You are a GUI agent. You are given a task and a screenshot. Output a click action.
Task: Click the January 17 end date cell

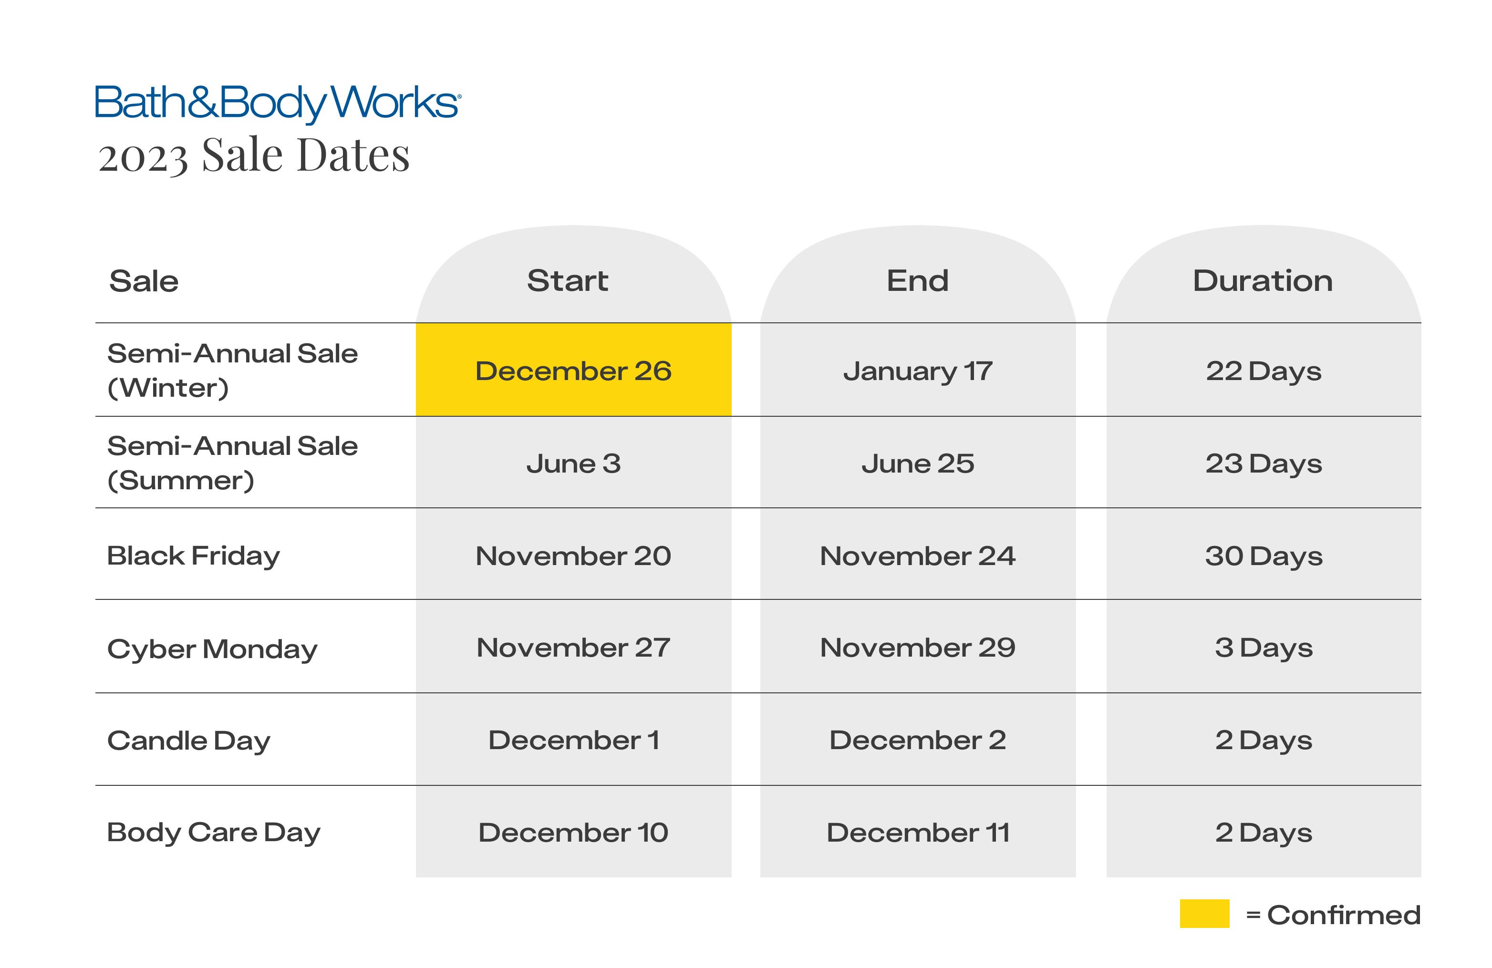(918, 371)
